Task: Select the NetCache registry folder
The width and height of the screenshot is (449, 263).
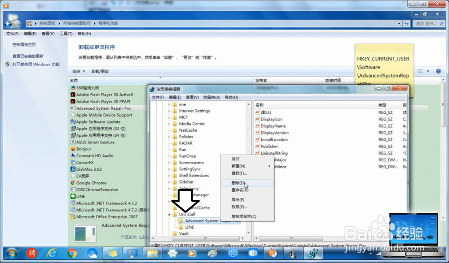Action: (188, 130)
